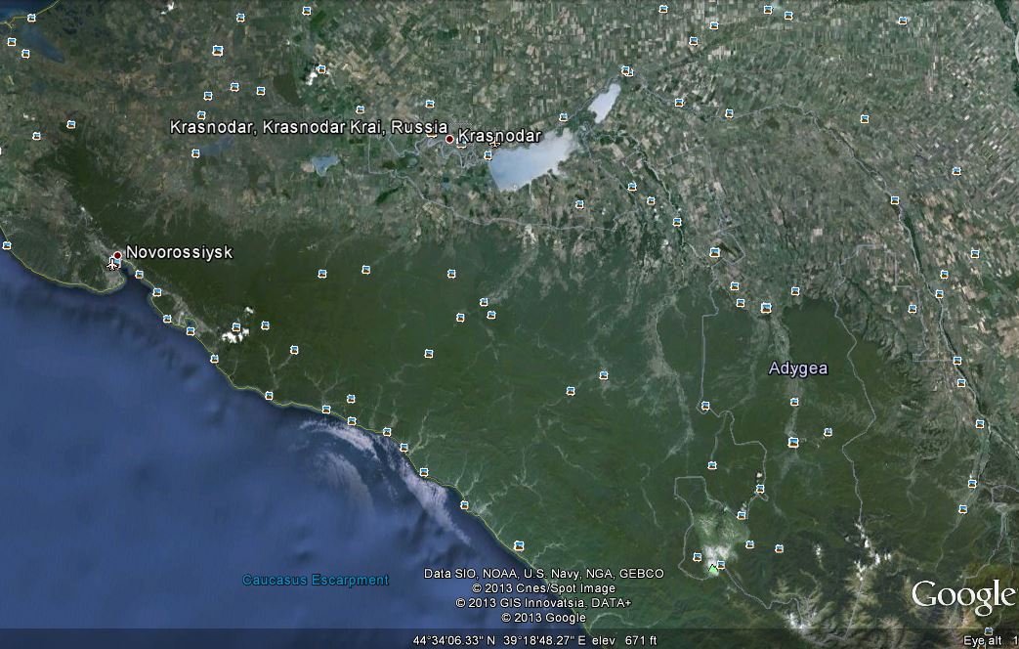The width and height of the screenshot is (1019, 649).
Task: Click the Eye alt readout in the status bar
Action: click(991, 641)
